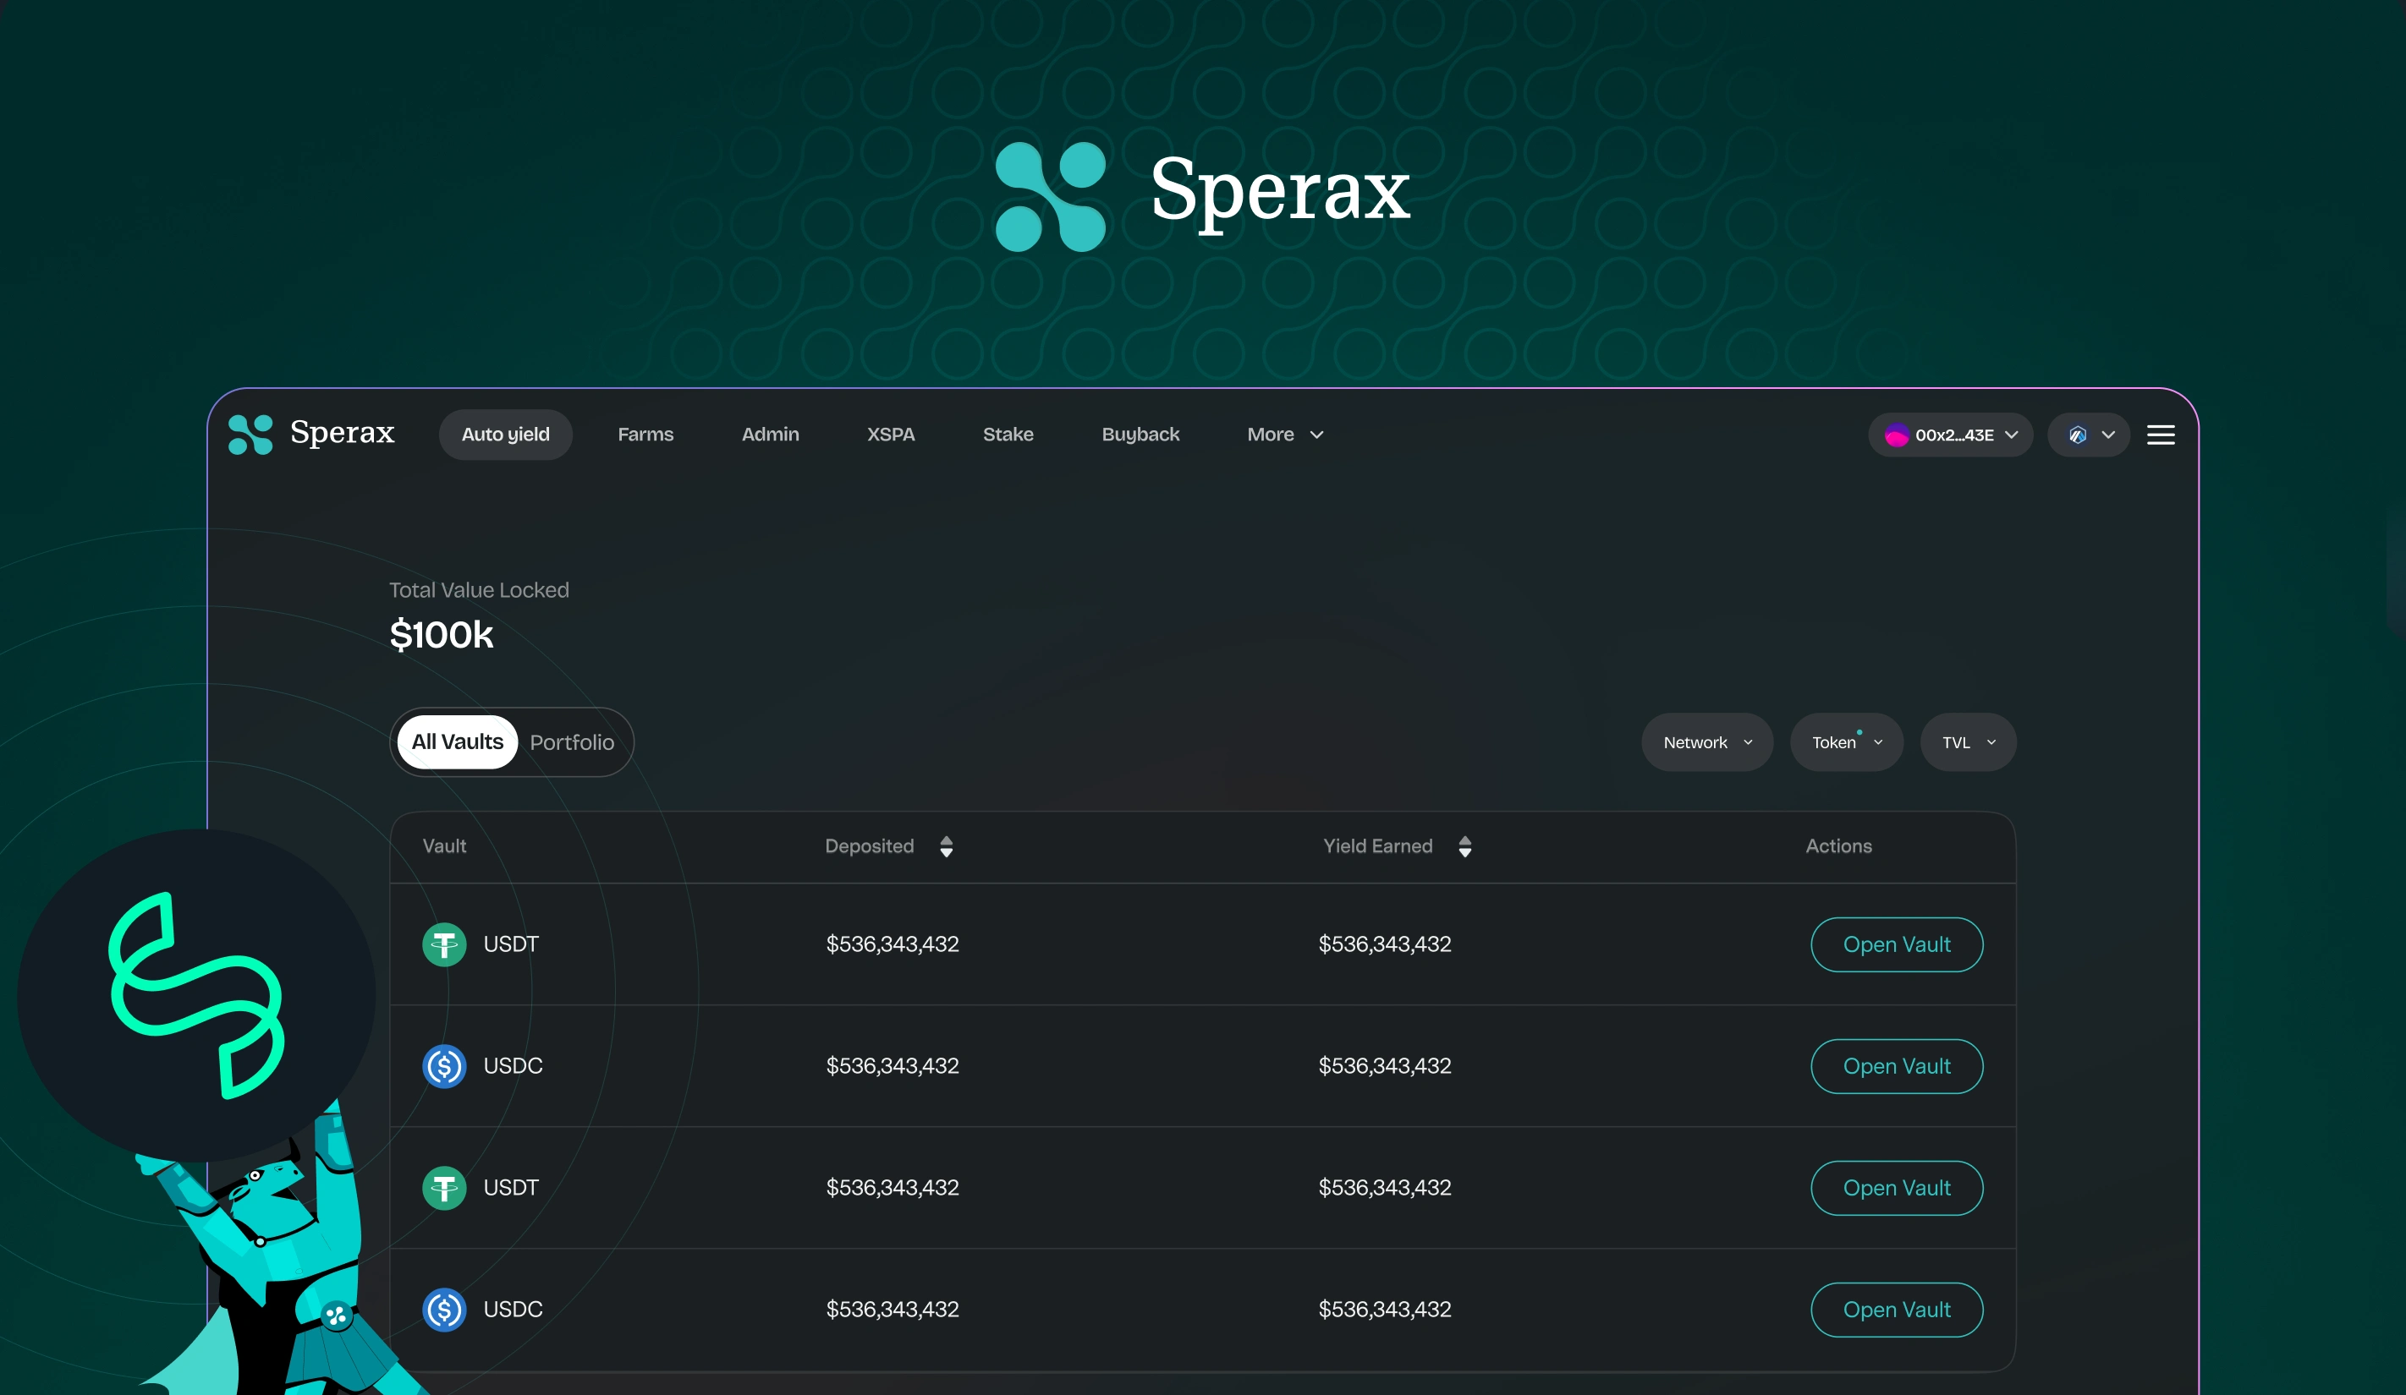
Task: Expand the Network filter dropdown
Action: pyautogui.click(x=1706, y=742)
